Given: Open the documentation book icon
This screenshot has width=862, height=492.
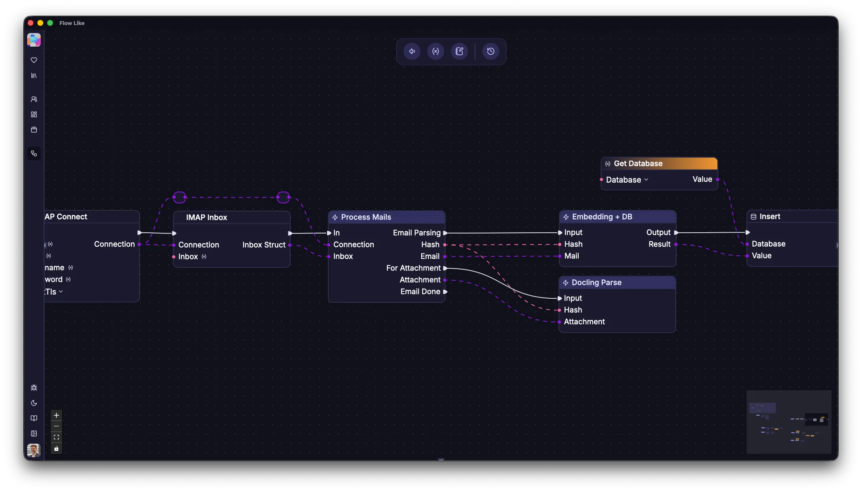Looking at the screenshot, I should click(x=34, y=418).
